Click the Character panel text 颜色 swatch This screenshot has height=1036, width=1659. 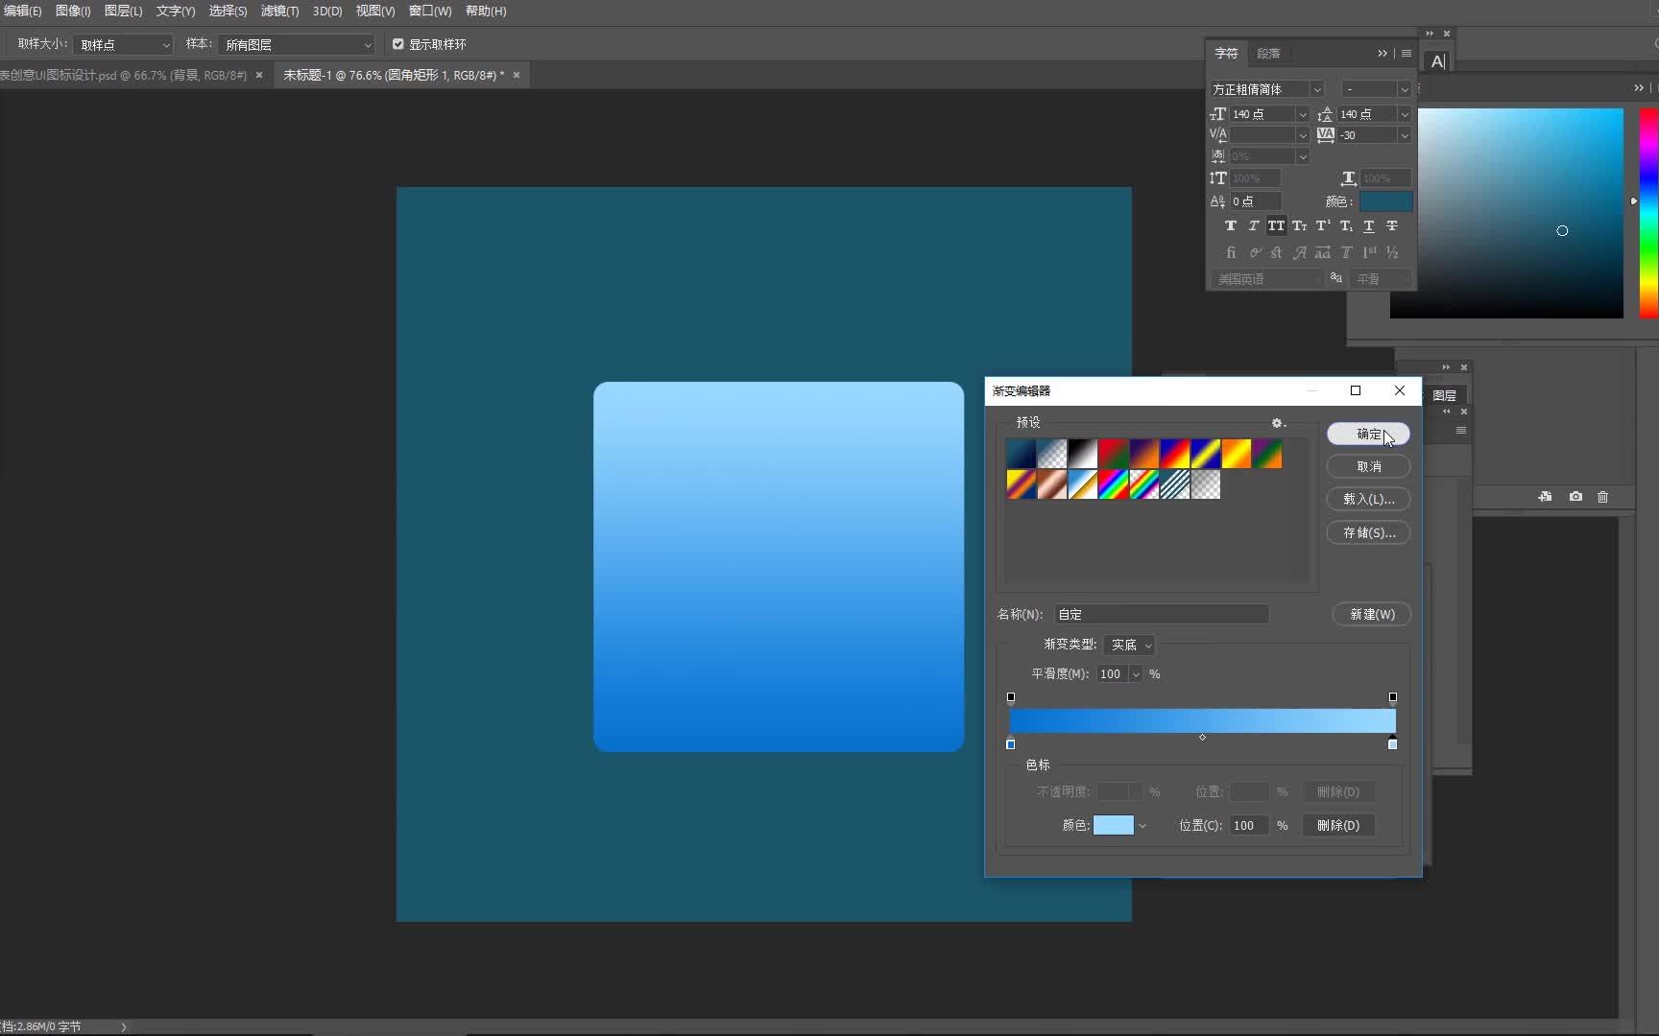pos(1385,201)
